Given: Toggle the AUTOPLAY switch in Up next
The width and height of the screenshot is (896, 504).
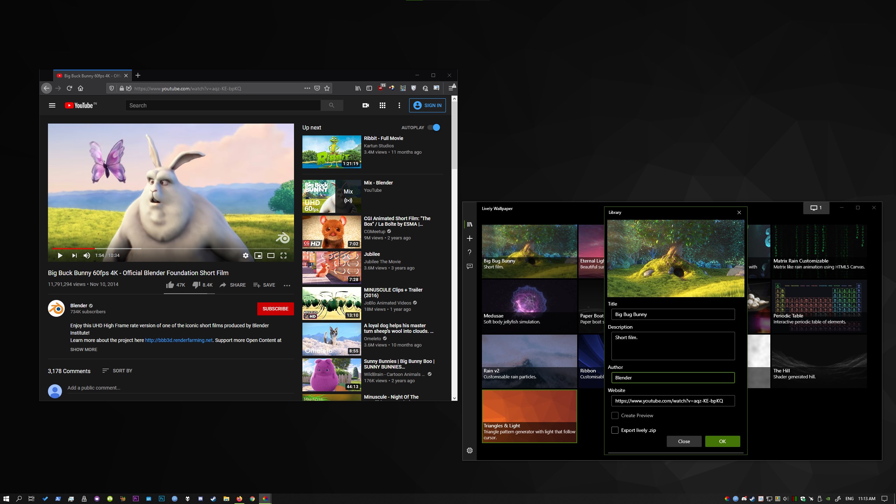Looking at the screenshot, I should (434, 127).
